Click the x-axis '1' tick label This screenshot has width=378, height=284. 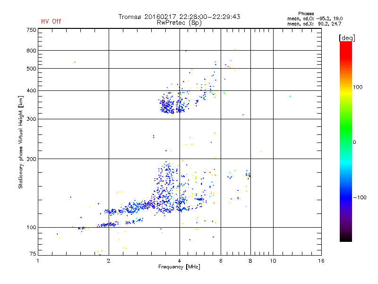tap(38, 261)
